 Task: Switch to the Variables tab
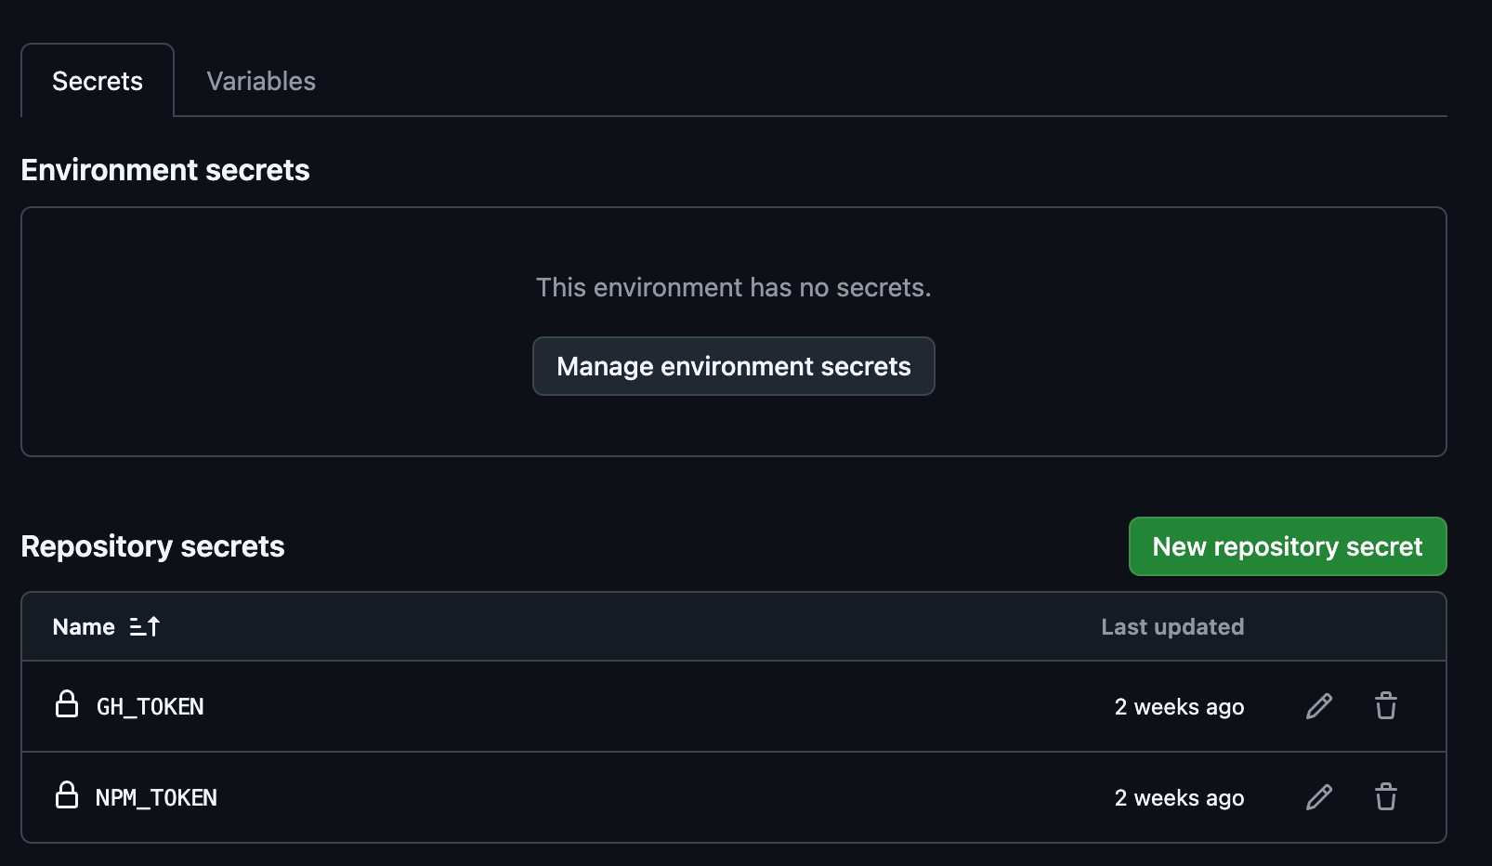click(261, 82)
